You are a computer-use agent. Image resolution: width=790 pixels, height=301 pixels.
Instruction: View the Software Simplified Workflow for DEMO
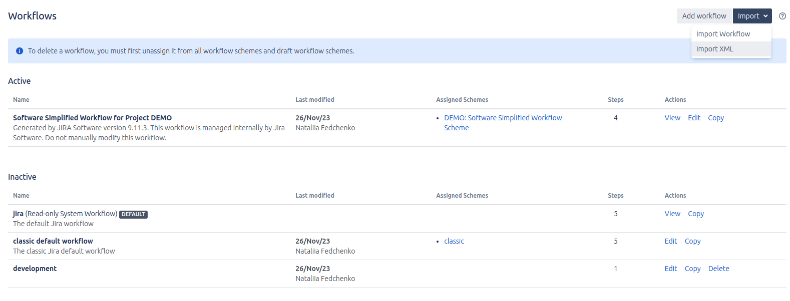[x=672, y=118]
